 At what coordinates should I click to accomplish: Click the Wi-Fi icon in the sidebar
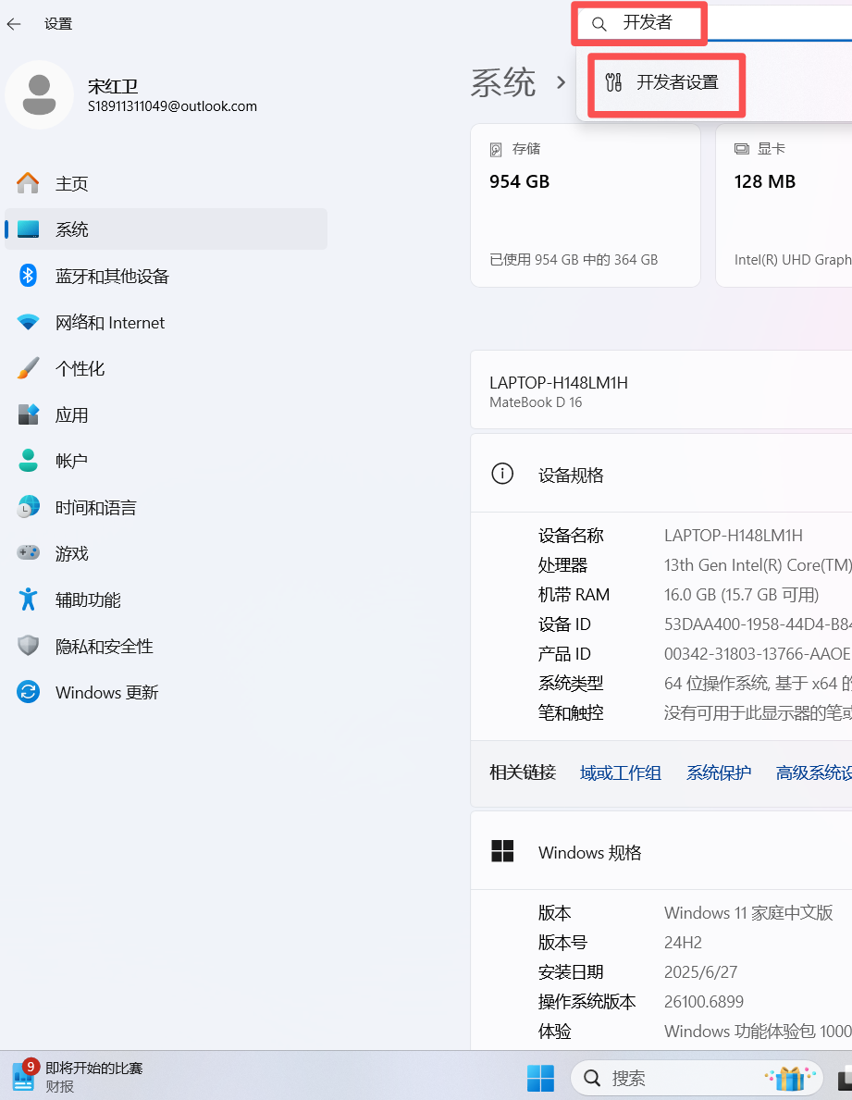[x=28, y=322]
